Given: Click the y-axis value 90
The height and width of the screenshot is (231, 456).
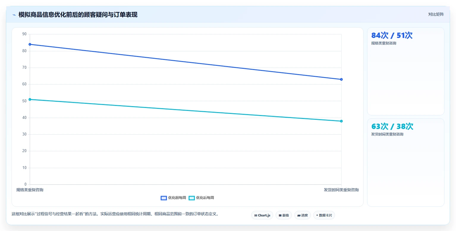Looking at the screenshot, I should point(24,34).
